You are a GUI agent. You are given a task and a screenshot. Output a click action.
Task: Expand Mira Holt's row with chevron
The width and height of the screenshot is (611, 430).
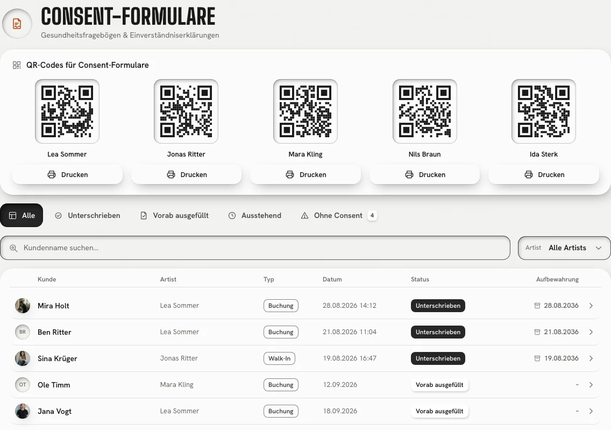pos(591,306)
